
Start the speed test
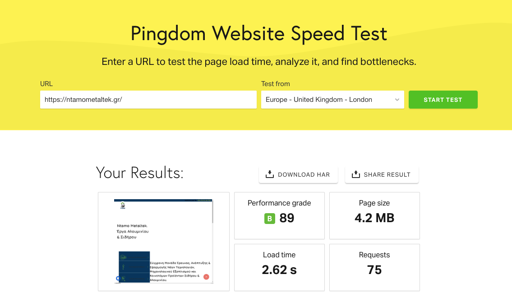tap(443, 100)
